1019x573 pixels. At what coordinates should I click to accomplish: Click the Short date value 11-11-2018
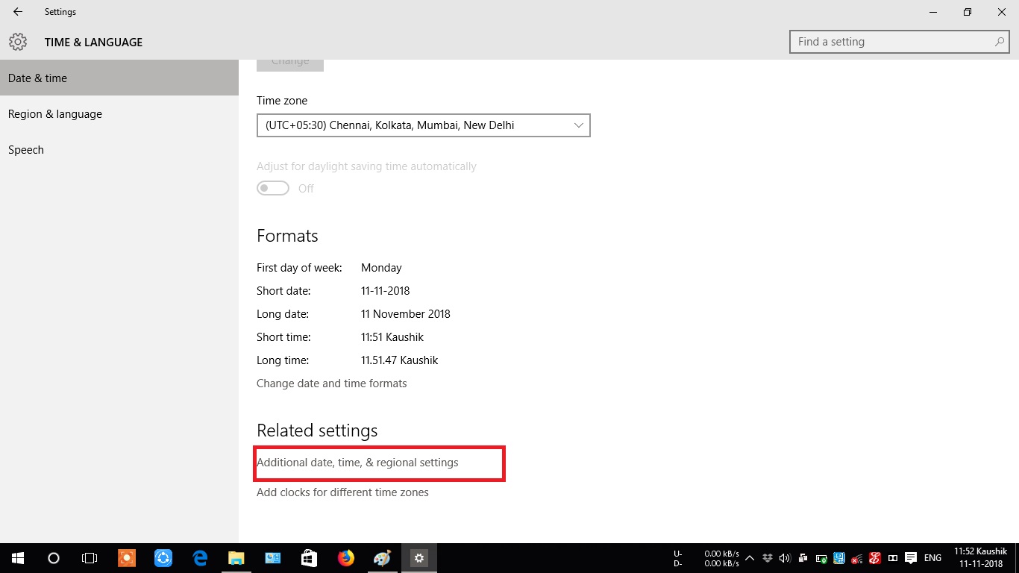tap(386, 291)
